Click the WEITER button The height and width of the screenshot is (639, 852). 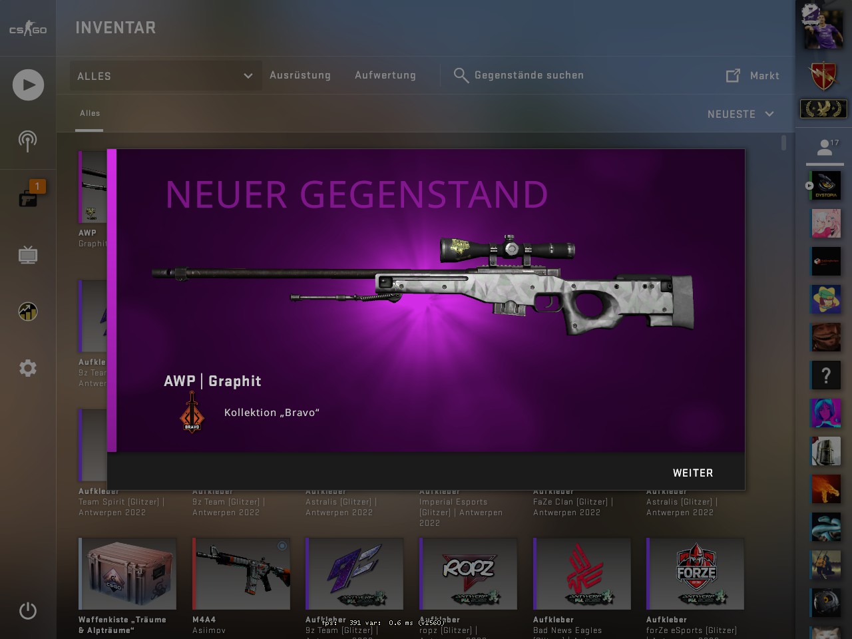(693, 473)
